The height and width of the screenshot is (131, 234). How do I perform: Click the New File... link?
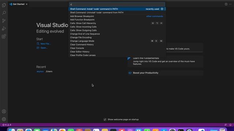pyautogui.click(x=45, y=44)
